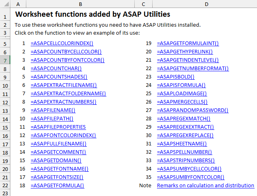This screenshot has width=257, height=196.
Task: Open the =ASAPFILEPROPERTIES link
Action: pyautogui.click(x=58, y=127)
